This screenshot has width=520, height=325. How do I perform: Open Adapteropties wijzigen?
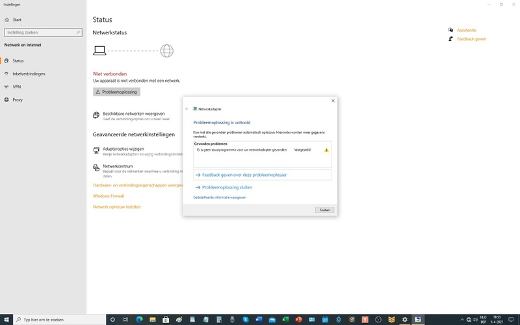(123, 149)
